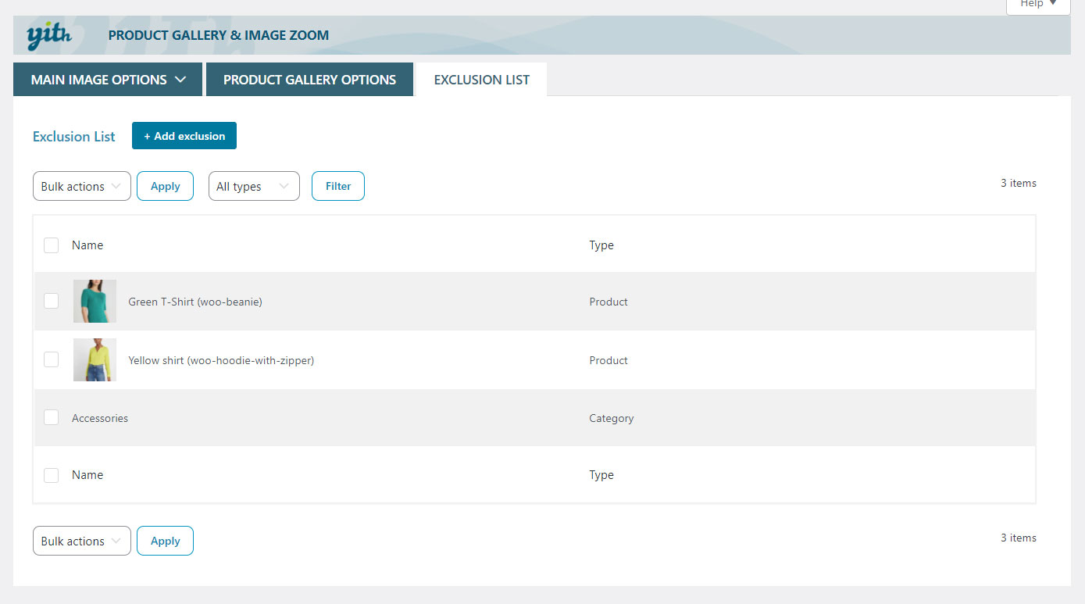
Task: Open the Help dropdown at top right
Action: click(x=1037, y=4)
